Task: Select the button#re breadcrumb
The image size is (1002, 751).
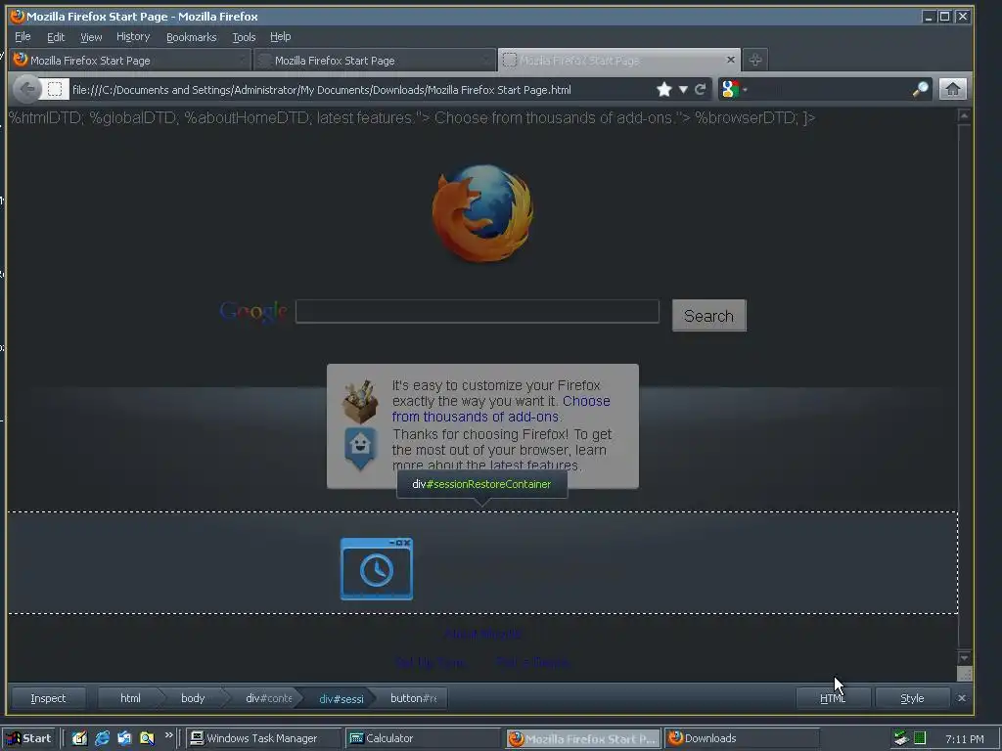Action: 414,698
